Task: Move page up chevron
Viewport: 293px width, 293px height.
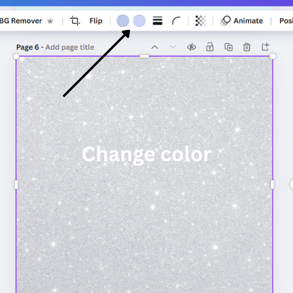Action: (x=155, y=47)
